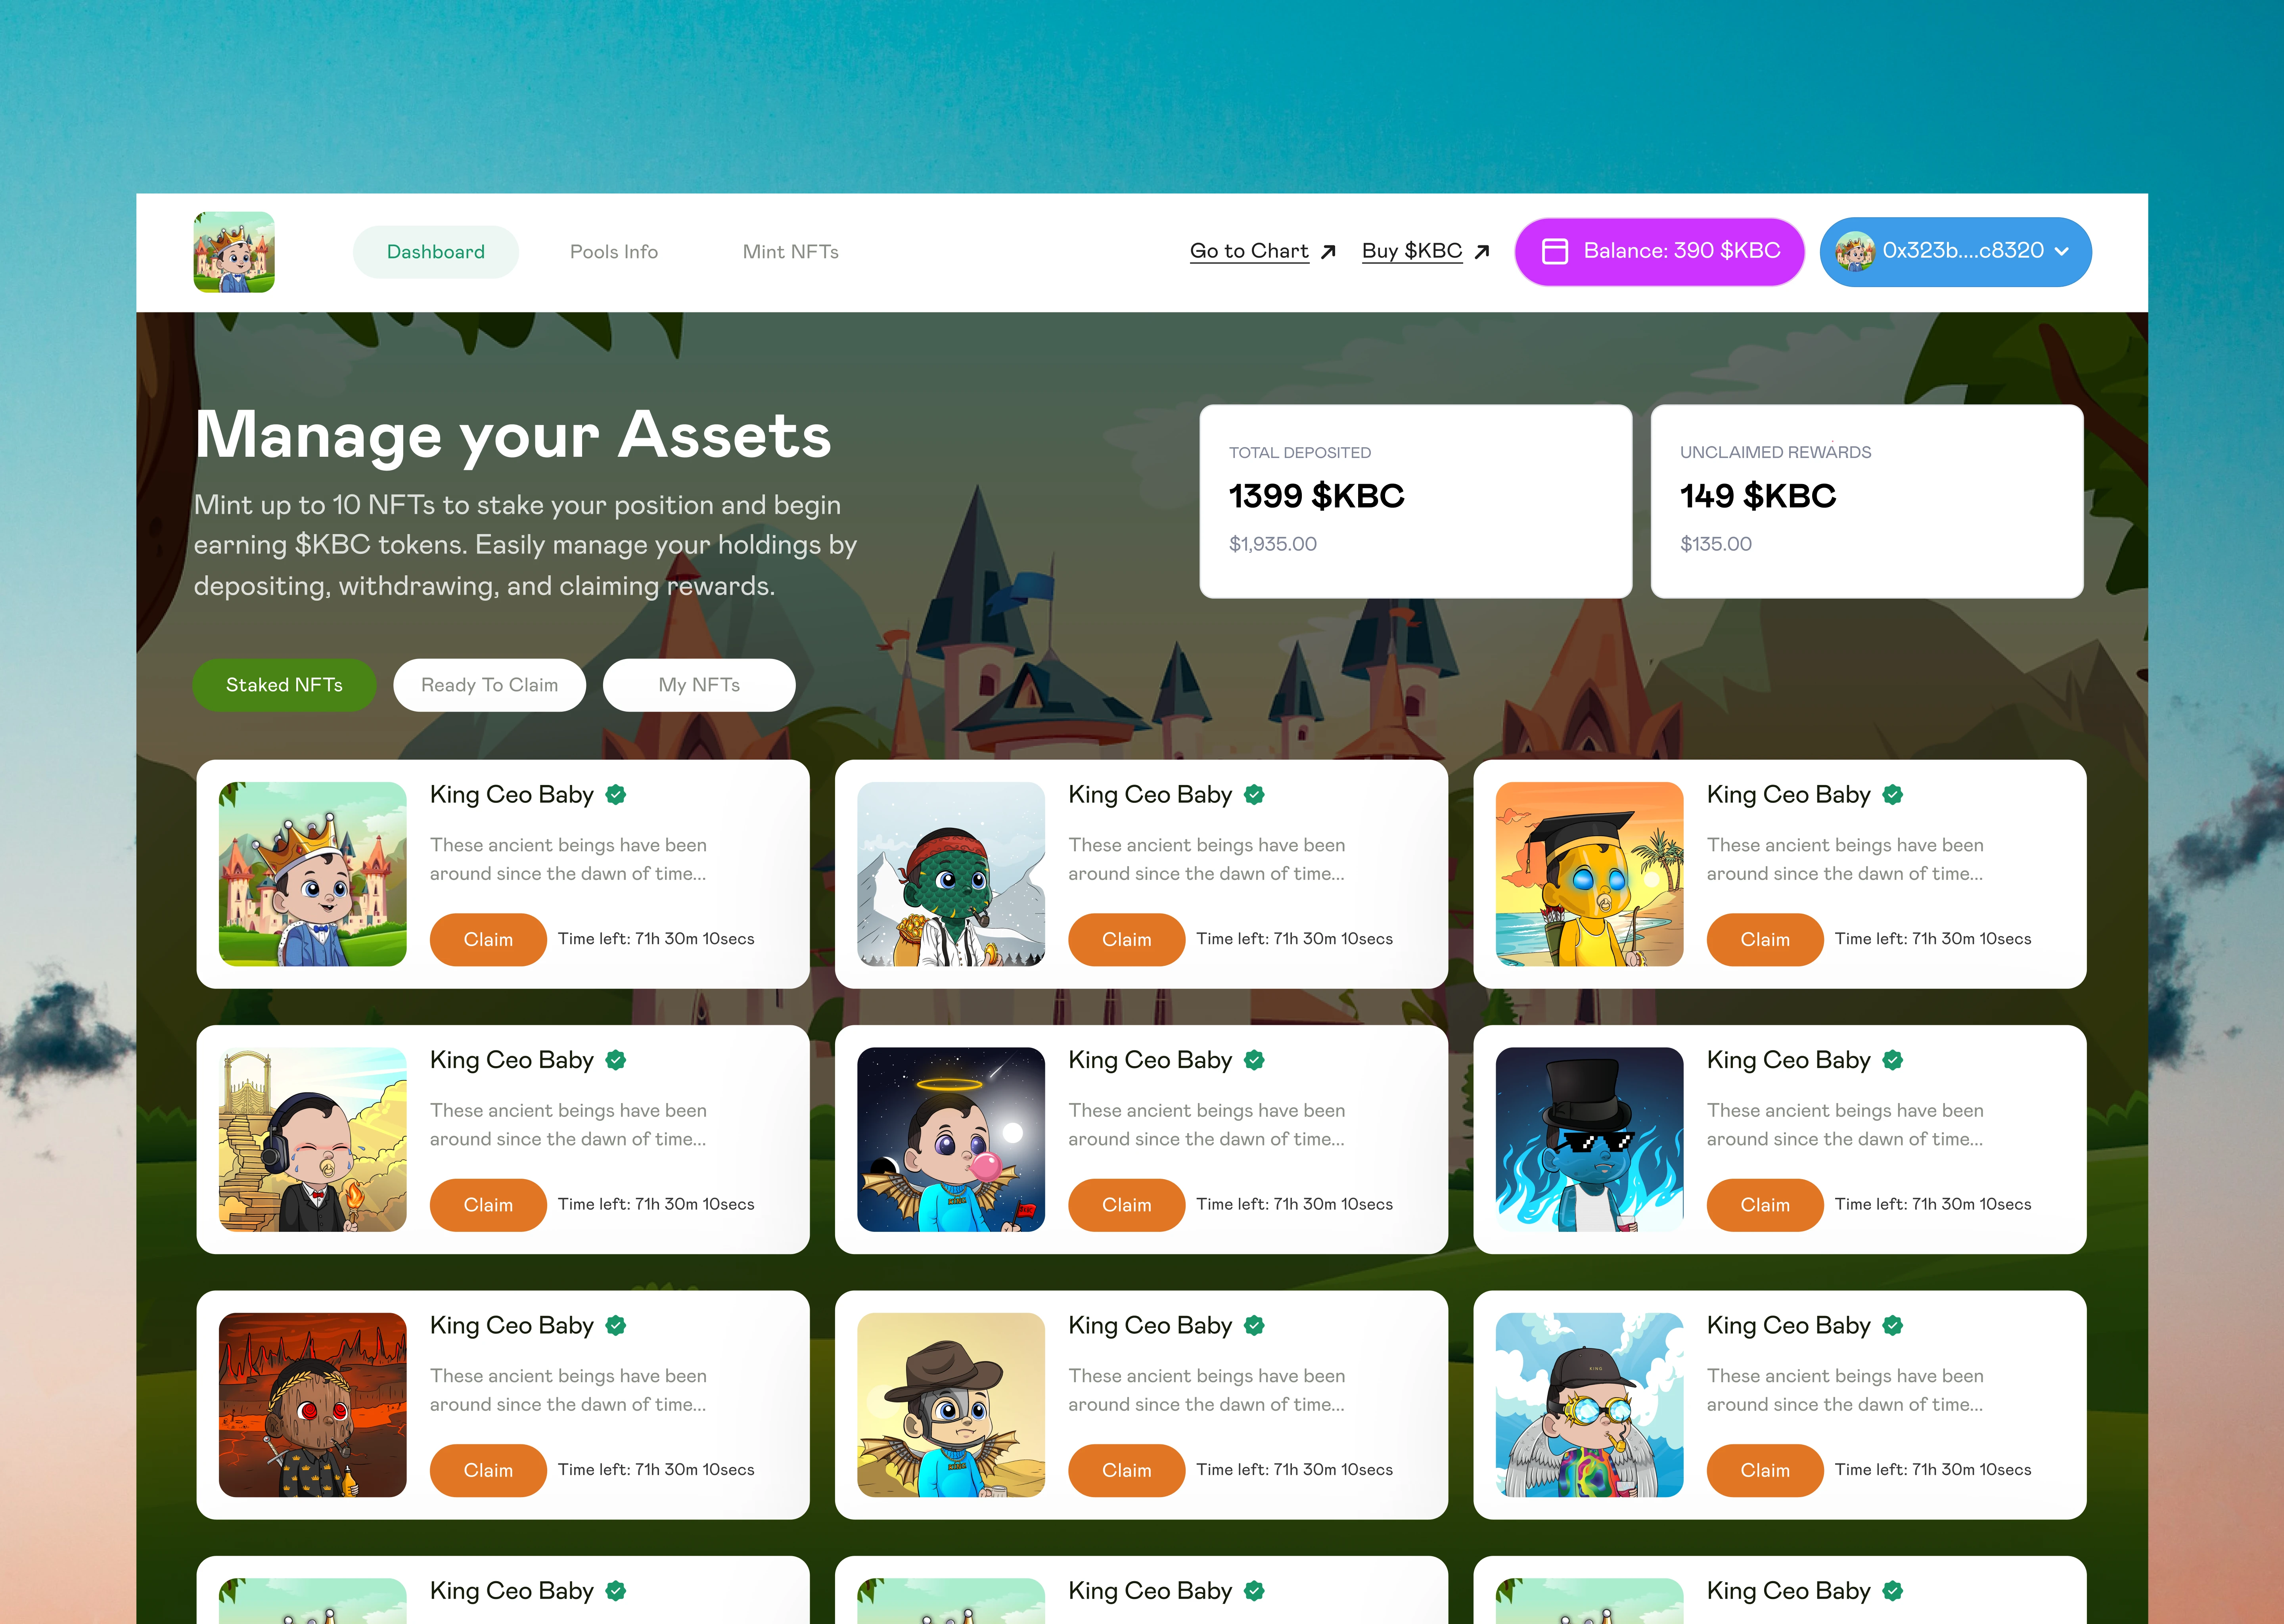The image size is (2284, 1624).
Task: Go to the Mint NFTs tab
Action: [x=790, y=252]
